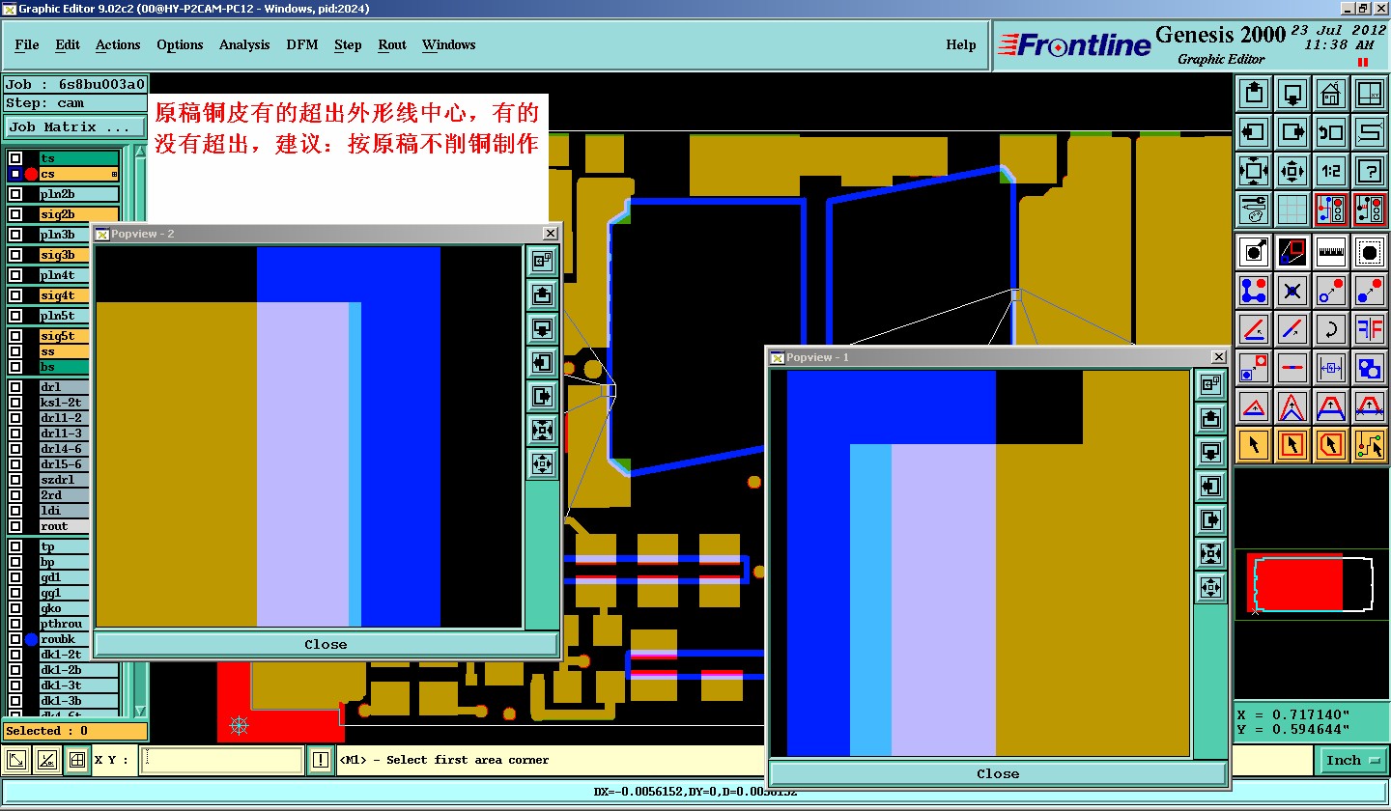Click the zoom in expand-arrows icon
Image resolution: width=1391 pixels, height=811 pixels.
[1254, 171]
